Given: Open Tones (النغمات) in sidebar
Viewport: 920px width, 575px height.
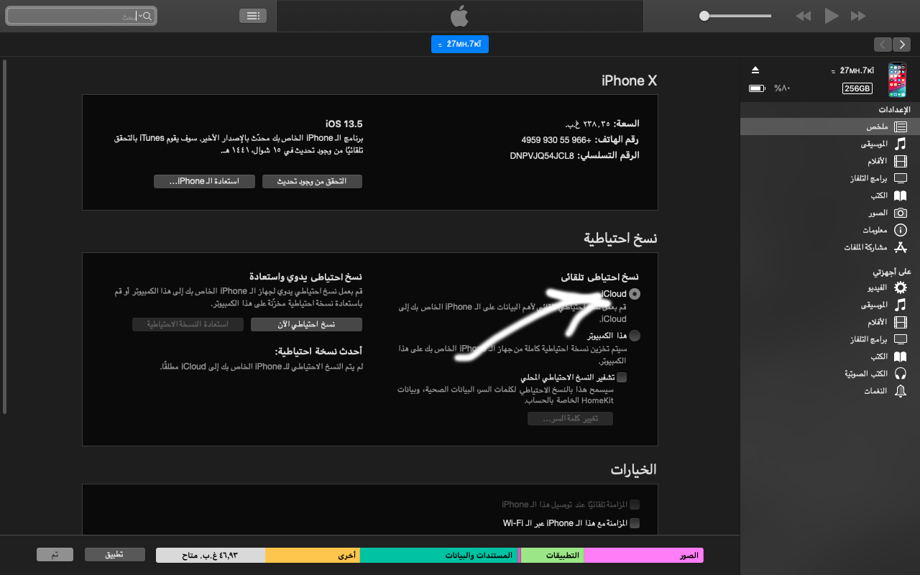Looking at the screenshot, I should pos(830,391).
